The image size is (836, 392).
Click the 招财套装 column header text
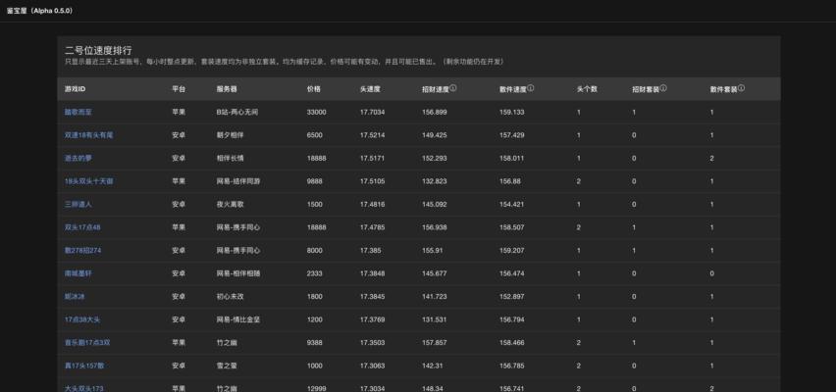pos(646,89)
